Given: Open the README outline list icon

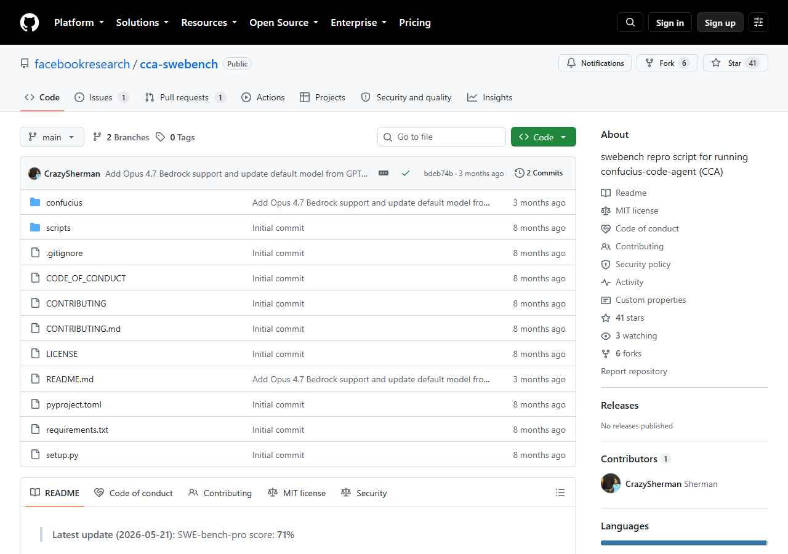Looking at the screenshot, I should point(560,492).
